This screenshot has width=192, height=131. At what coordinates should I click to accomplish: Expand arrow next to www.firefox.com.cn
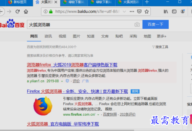[x=98, y=115]
